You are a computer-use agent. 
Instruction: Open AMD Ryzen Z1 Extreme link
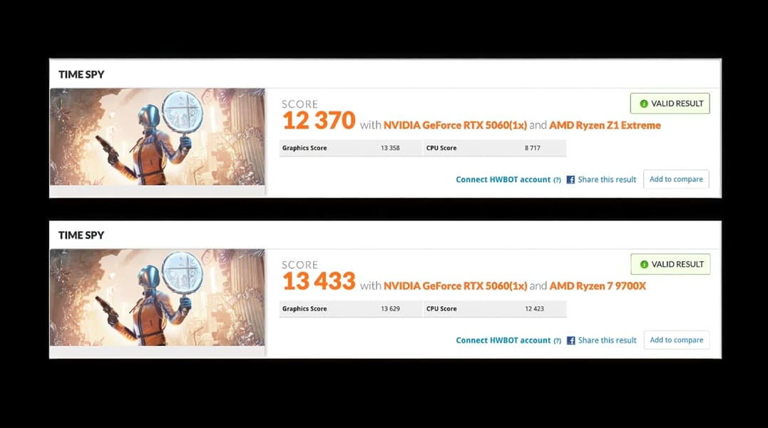[605, 126]
